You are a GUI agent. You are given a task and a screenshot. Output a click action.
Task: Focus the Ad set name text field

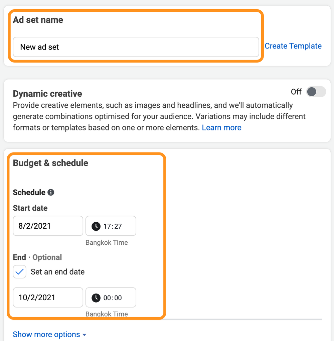click(136, 47)
